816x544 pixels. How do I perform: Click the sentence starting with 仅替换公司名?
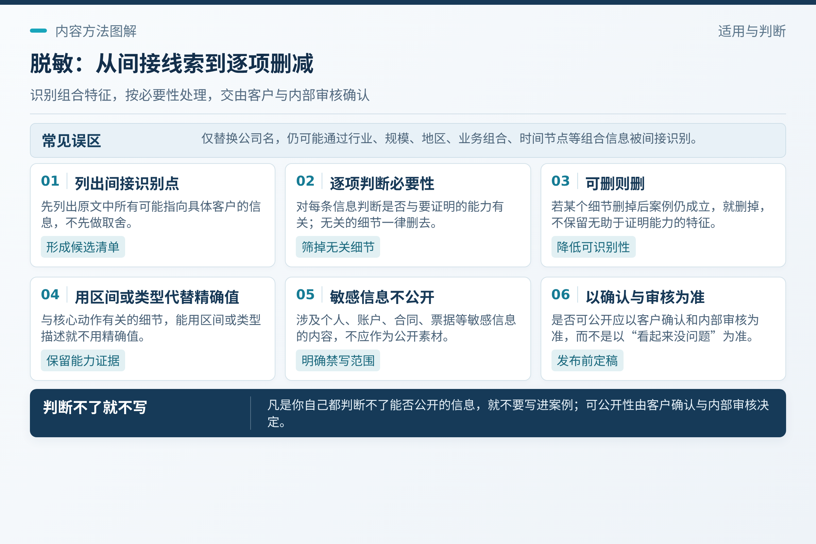click(x=449, y=138)
